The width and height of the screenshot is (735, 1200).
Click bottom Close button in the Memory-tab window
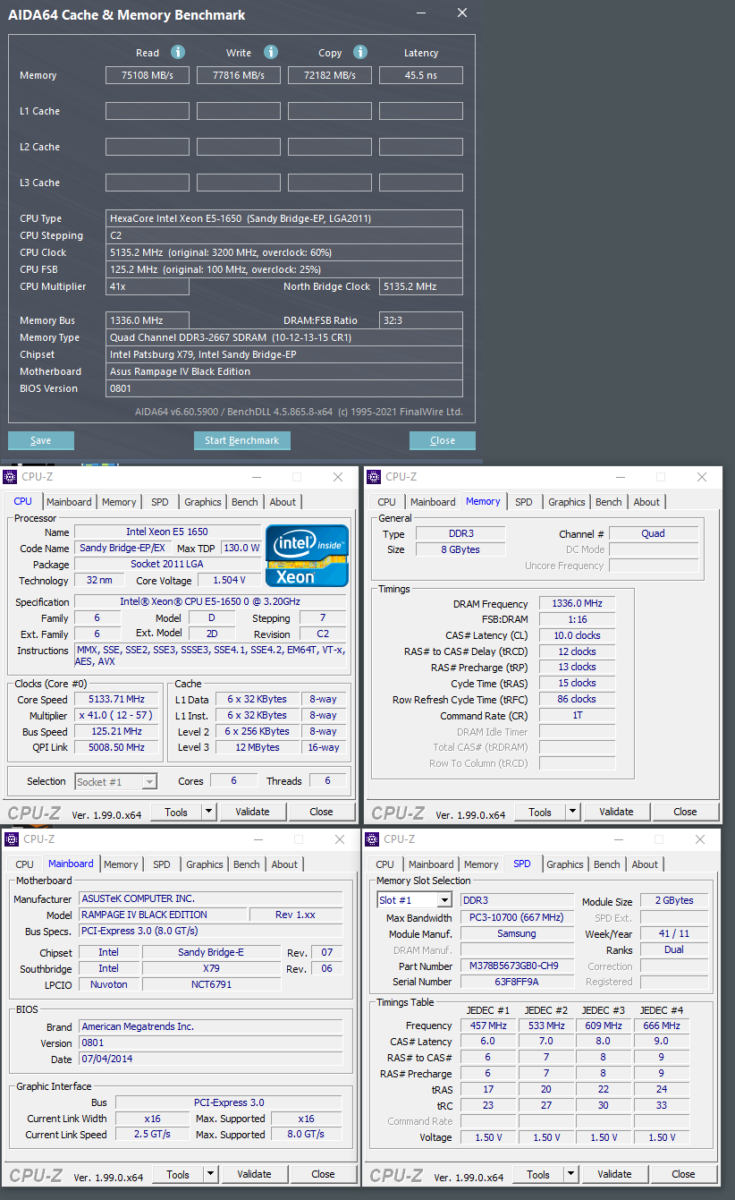coord(685,812)
